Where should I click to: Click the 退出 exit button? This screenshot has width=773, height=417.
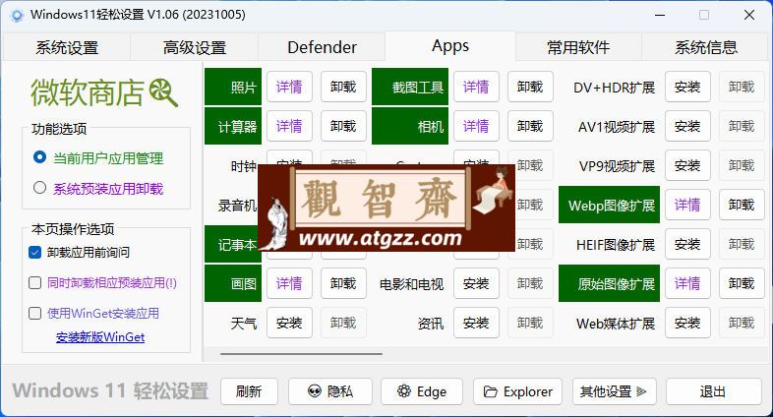713,391
